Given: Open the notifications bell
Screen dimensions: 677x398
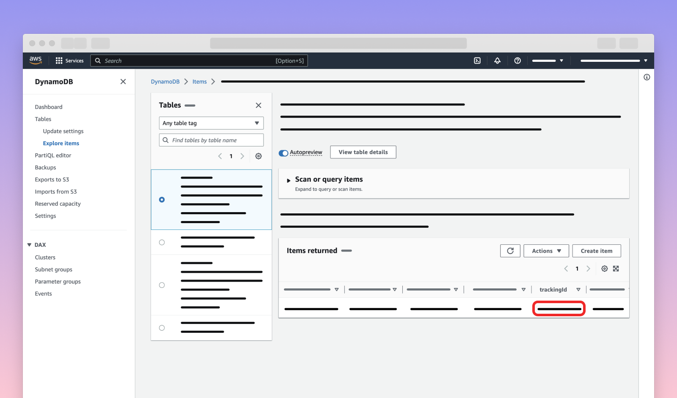Looking at the screenshot, I should 498,61.
